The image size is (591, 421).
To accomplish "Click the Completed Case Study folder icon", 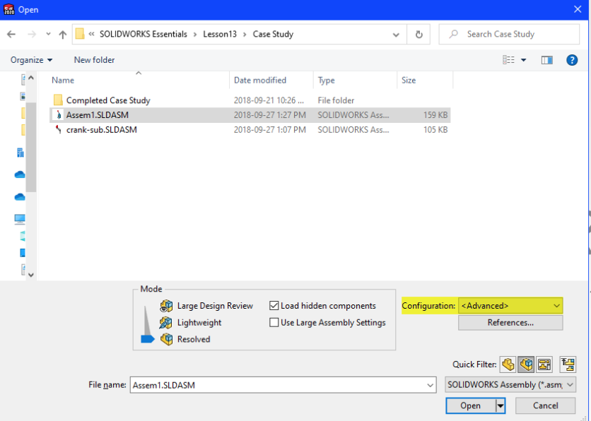I will tap(58, 100).
